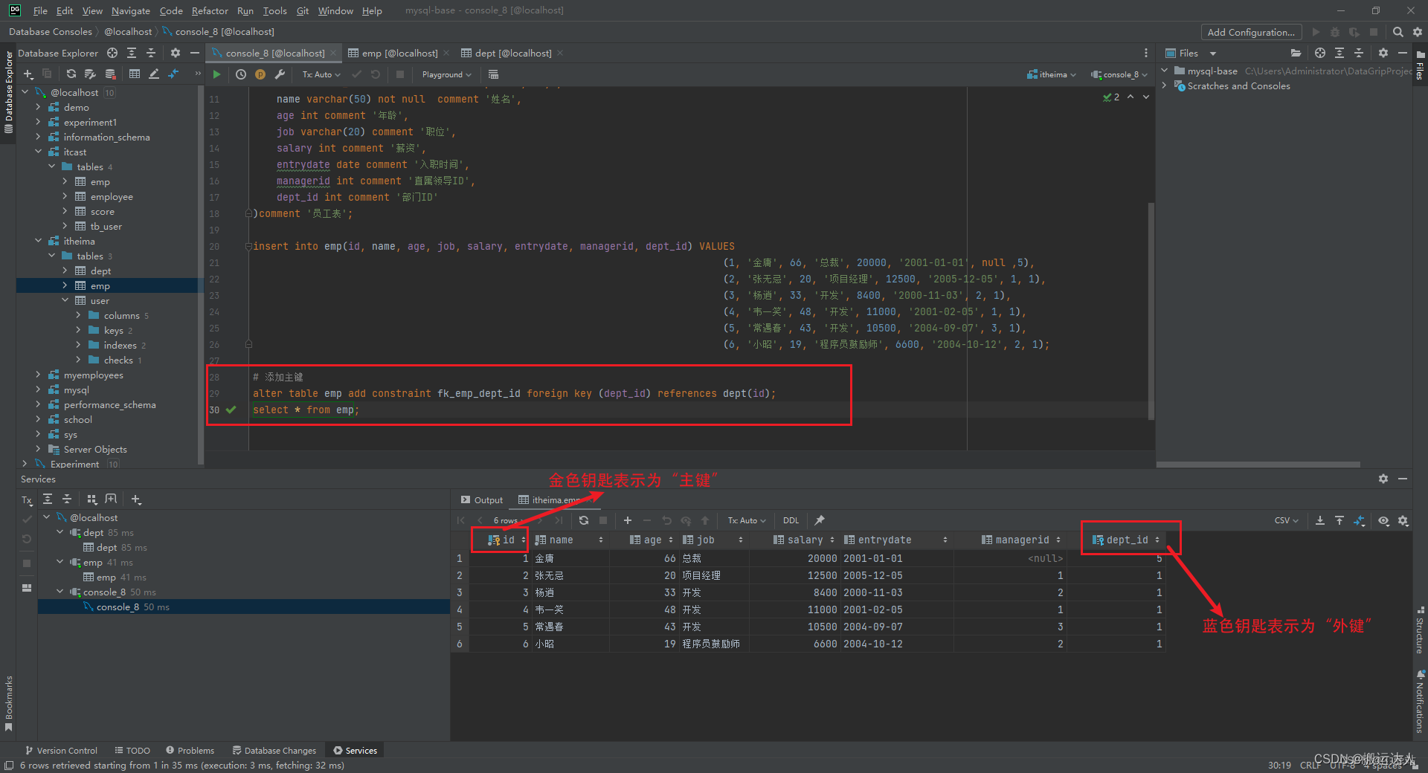Switch to dept [@localhost] editor tab
Screen dimensions: 1428x773
[x=512, y=53]
